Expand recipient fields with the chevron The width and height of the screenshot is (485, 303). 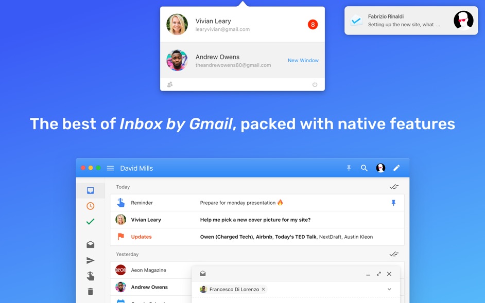pyautogui.click(x=389, y=290)
